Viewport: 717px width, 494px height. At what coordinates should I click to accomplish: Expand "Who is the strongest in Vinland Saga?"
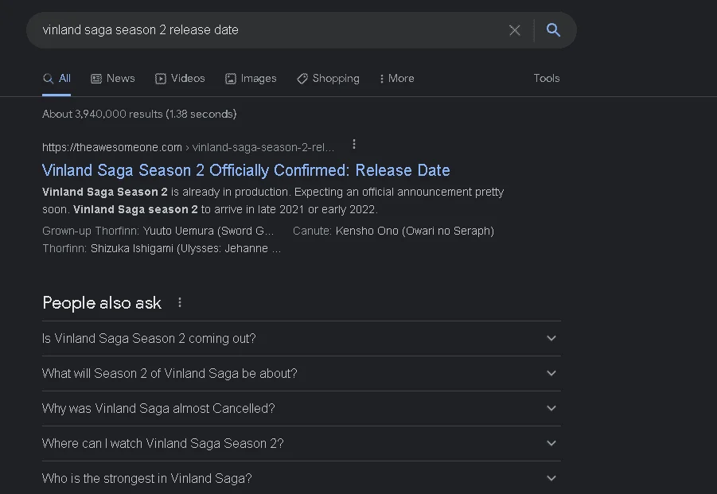coord(302,478)
